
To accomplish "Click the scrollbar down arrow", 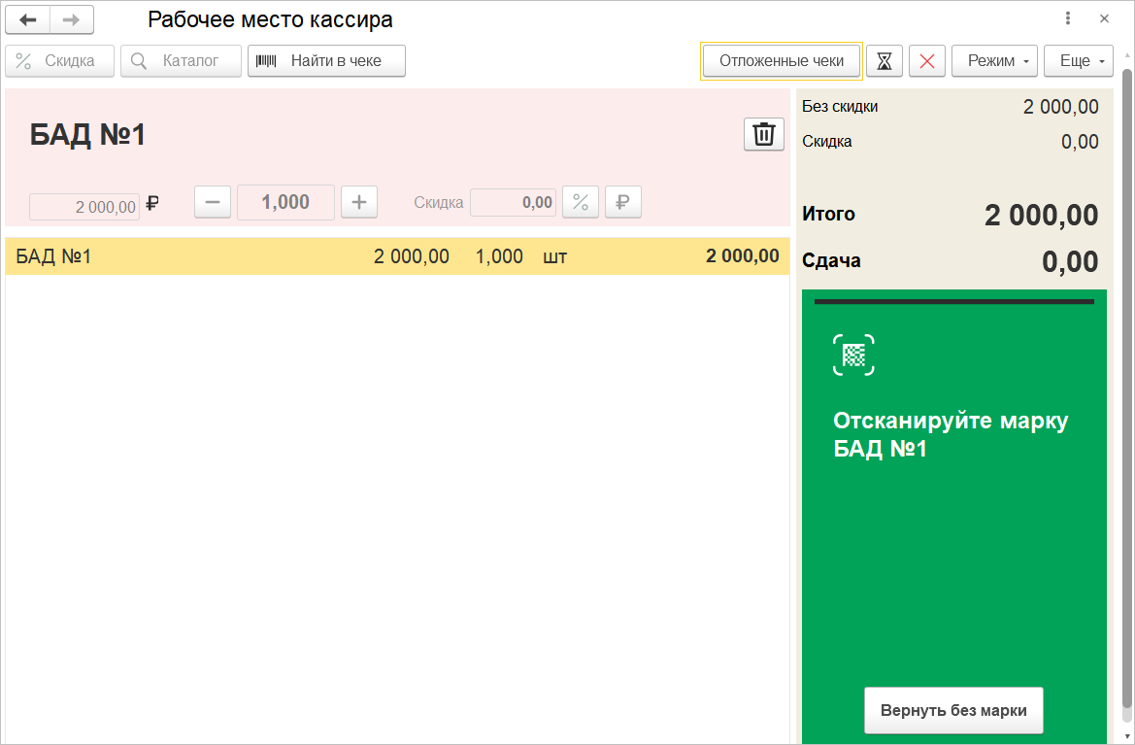I will tap(1127, 736).
